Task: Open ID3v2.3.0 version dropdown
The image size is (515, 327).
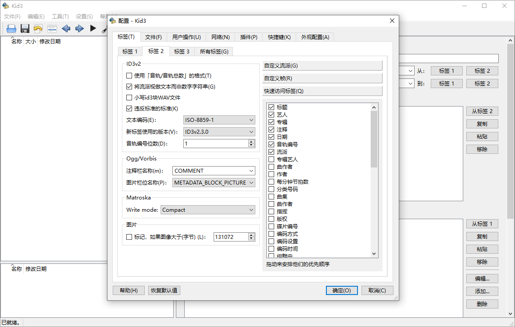Action: [x=219, y=132]
